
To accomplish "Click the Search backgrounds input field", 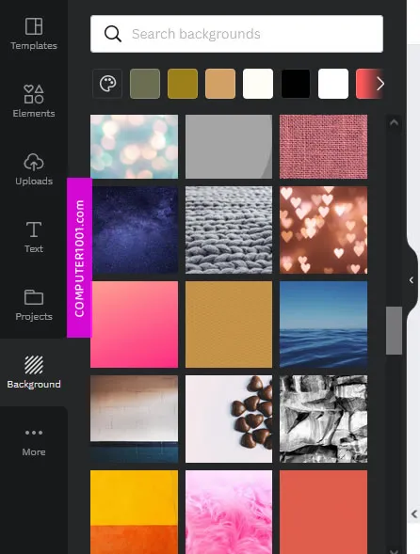I will click(236, 34).
